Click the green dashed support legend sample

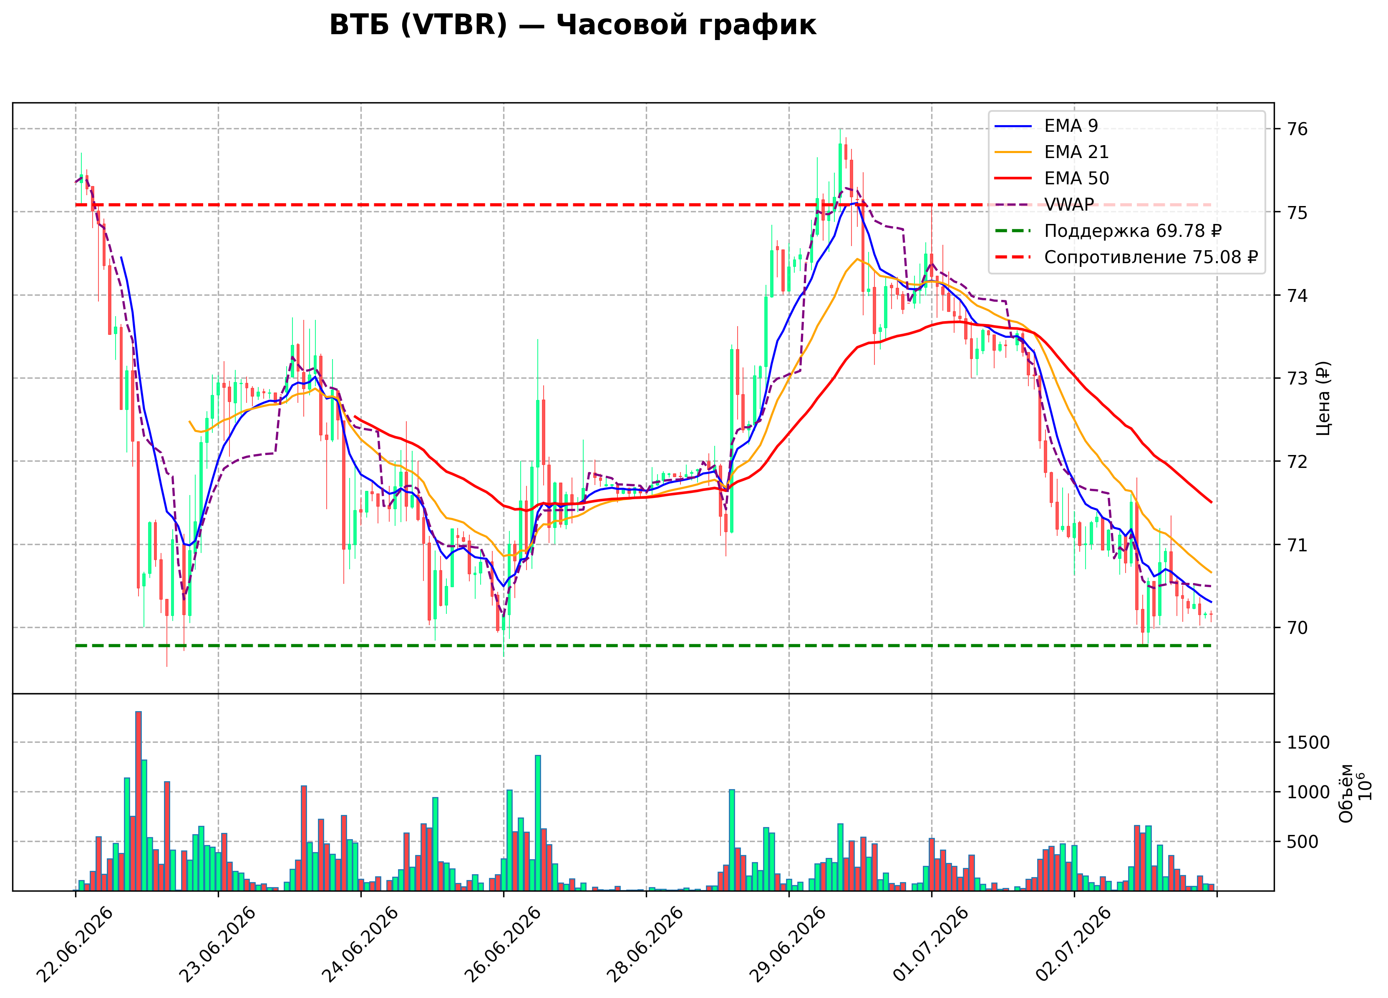click(x=1013, y=231)
